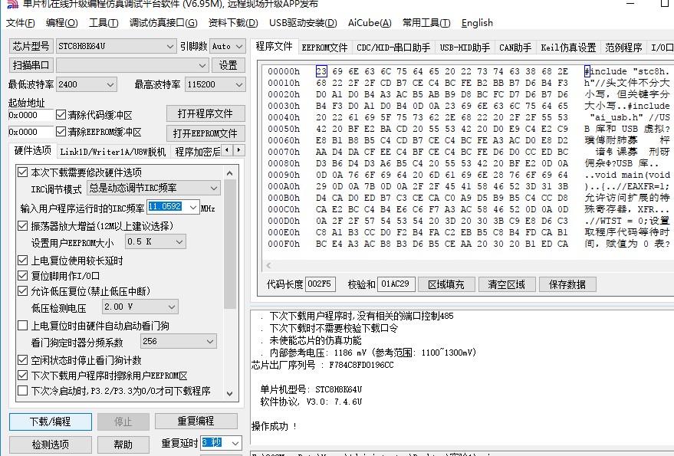The width and height of the screenshot is (674, 456).
Task: Toggle 下次下载用户程序时擦除用户EEPROM区 checkbox
Action: pos(23,376)
